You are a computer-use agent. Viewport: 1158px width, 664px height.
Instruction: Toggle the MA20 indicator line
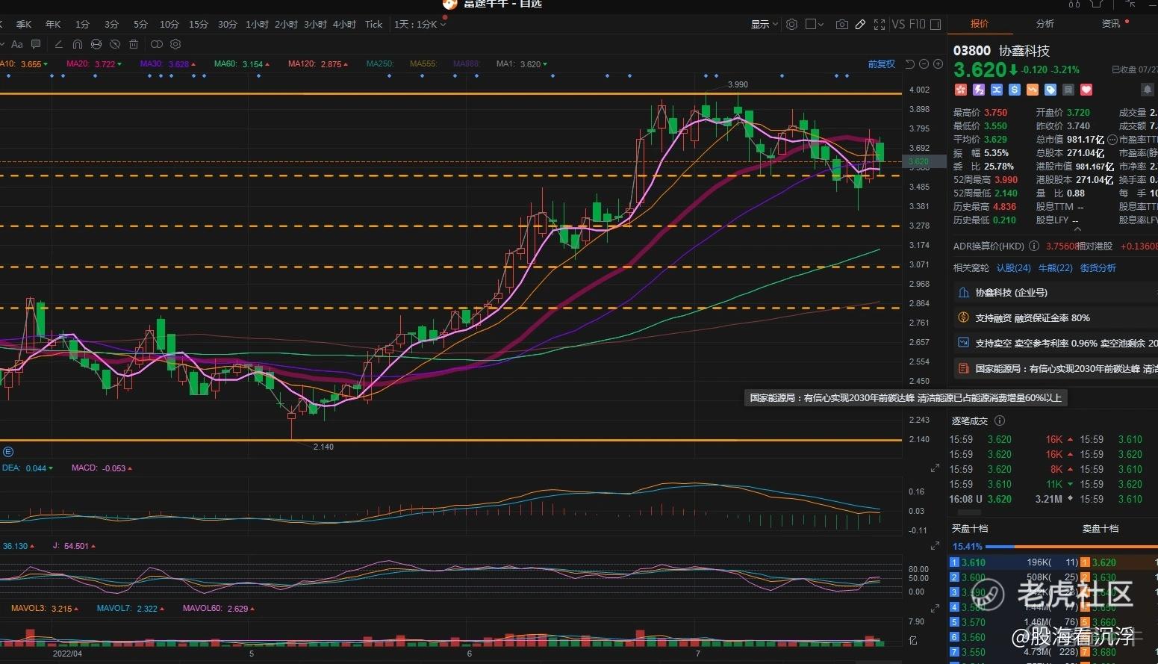click(x=94, y=64)
